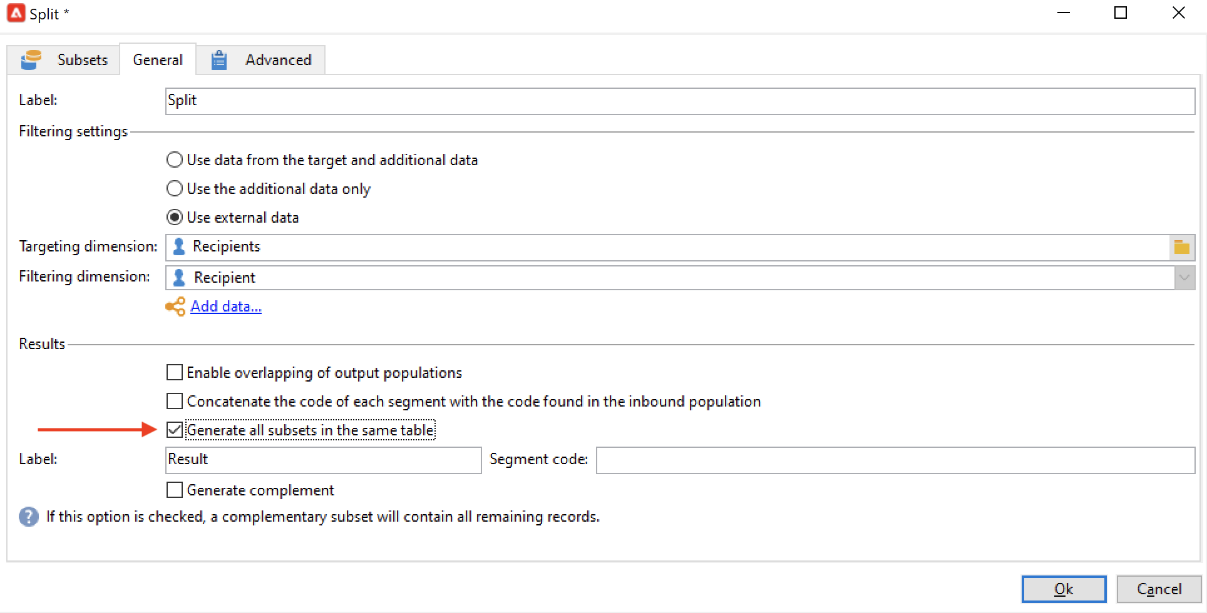The width and height of the screenshot is (1207, 613).
Task: Click the blue help question mark icon
Action: coord(29,517)
